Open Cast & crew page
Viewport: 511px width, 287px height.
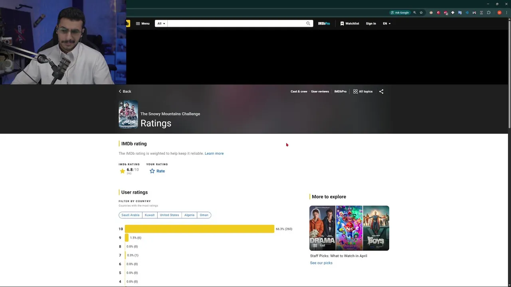pyautogui.click(x=299, y=91)
